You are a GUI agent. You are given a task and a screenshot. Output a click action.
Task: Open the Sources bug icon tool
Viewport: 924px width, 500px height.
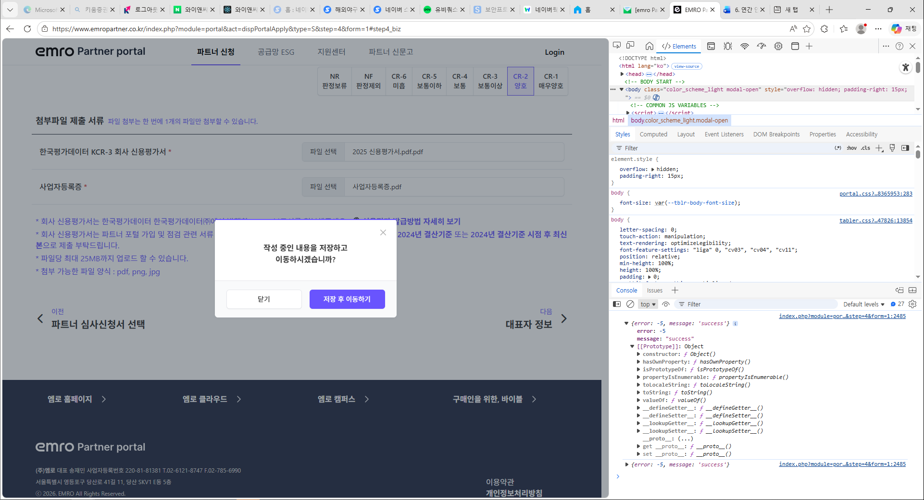point(728,46)
